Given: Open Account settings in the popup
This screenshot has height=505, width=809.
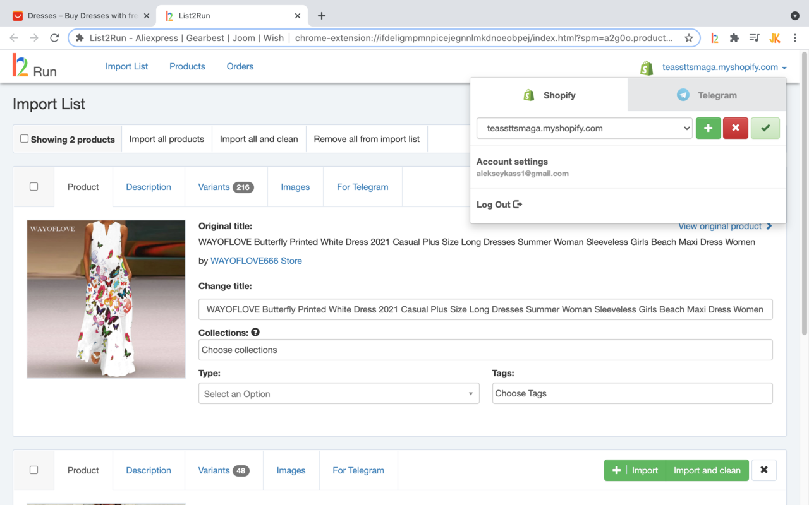Looking at the screenshot, I should point(512,162).
